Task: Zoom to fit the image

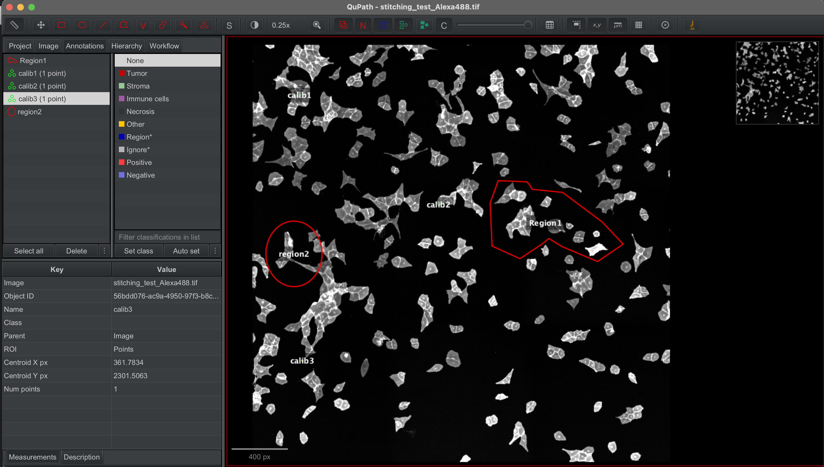Action: (x=317, y=25)
